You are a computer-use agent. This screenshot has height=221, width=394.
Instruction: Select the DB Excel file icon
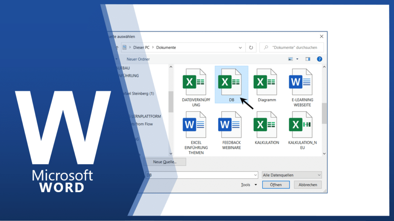[230, 82]
